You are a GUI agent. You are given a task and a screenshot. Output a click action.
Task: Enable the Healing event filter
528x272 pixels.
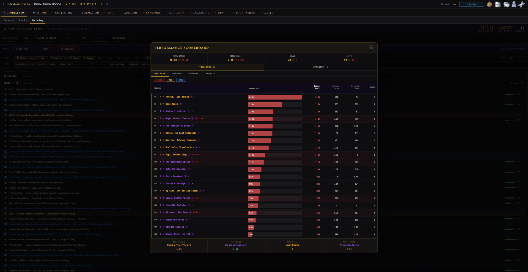pos(123,58)
